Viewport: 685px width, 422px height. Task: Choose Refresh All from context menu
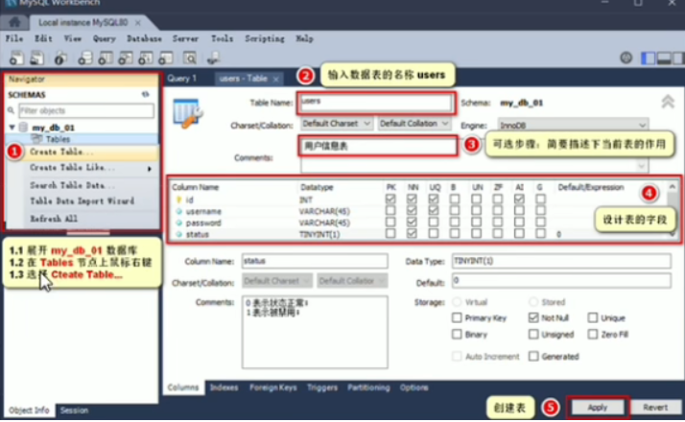(54, 219)
